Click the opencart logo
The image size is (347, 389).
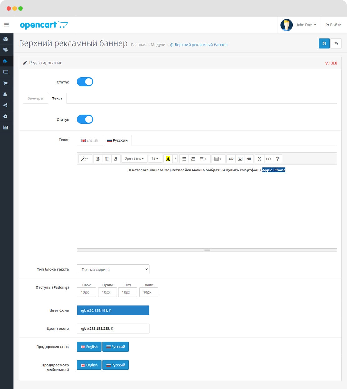(x=44, y=25)
